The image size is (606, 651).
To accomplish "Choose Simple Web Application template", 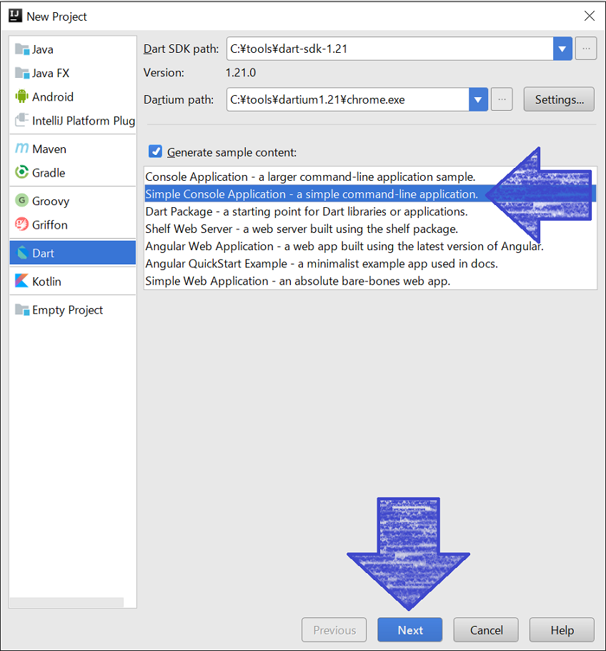I will pos(370,281).
